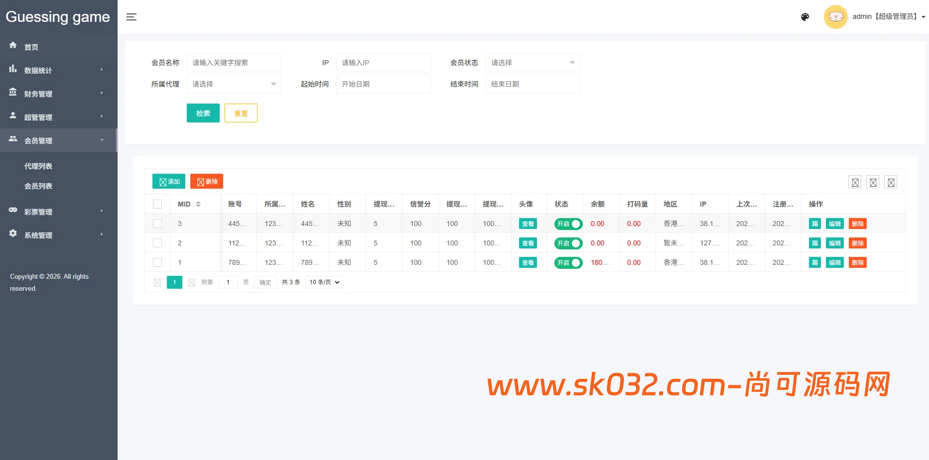The image size is (929, 460).
Task: Click the 数据统计 bar chart icon
Action: coord(13,69)
